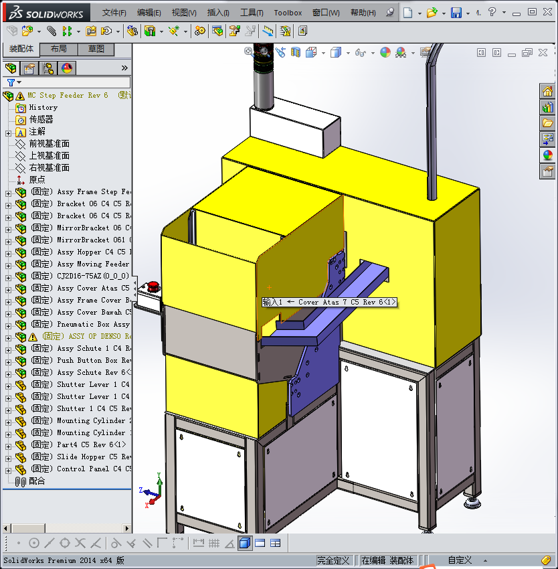Toggle shaded with edges display button
The height and width of the screenshot is (569, 558).
[x=245, y=543]
